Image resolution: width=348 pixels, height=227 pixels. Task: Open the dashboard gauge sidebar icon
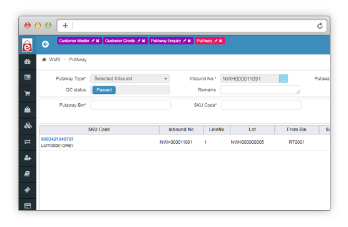click(x=28, y=62)
